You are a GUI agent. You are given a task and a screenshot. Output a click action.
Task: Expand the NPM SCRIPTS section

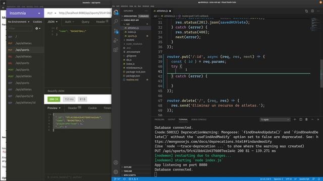(135, 175)
